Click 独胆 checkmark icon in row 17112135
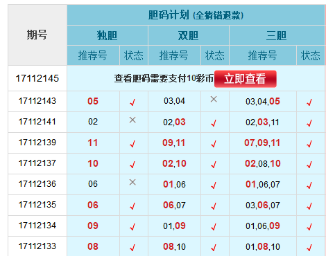 coord(132,206)
